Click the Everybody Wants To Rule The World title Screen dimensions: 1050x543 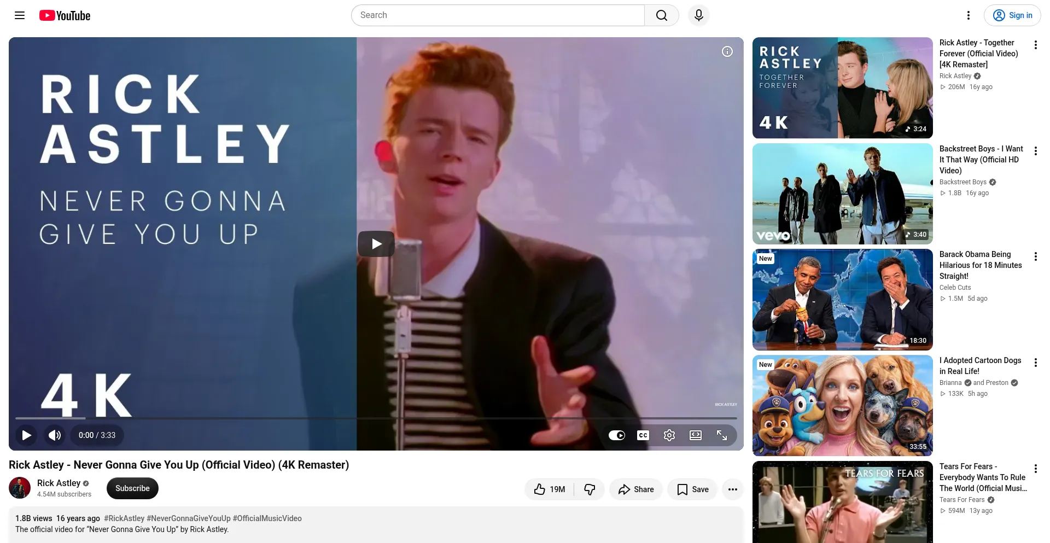983,477
